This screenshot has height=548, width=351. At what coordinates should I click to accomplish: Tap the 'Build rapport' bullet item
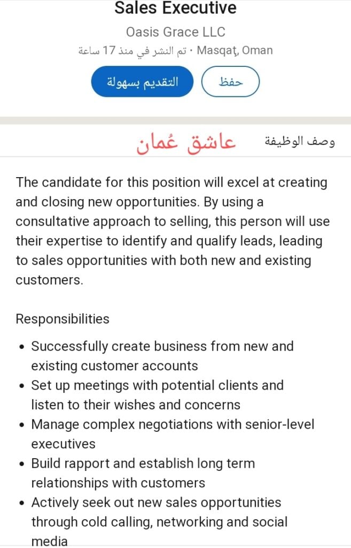(143, 463)
